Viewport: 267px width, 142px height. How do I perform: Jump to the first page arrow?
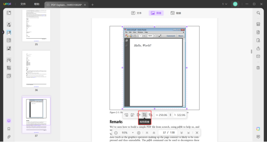click(147, 133)
